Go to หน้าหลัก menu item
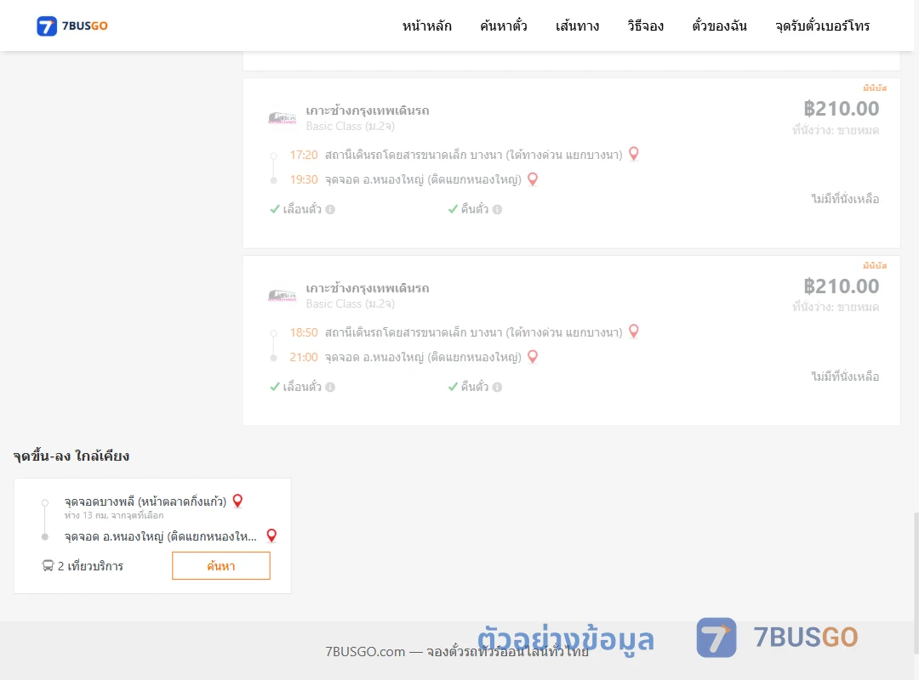The width and height of the screenshot is (919, 680). [426, 25]
